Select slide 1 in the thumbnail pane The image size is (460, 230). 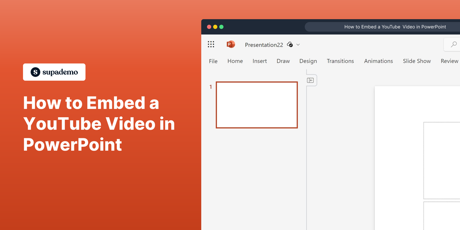pos(257,105)
